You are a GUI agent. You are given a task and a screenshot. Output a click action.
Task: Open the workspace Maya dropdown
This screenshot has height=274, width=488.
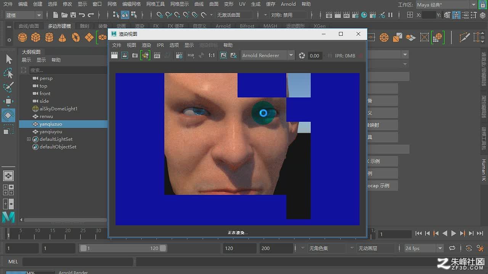point(446,5)
